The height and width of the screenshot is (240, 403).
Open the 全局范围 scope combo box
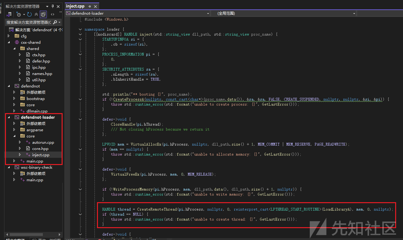[x=284, y=13]
